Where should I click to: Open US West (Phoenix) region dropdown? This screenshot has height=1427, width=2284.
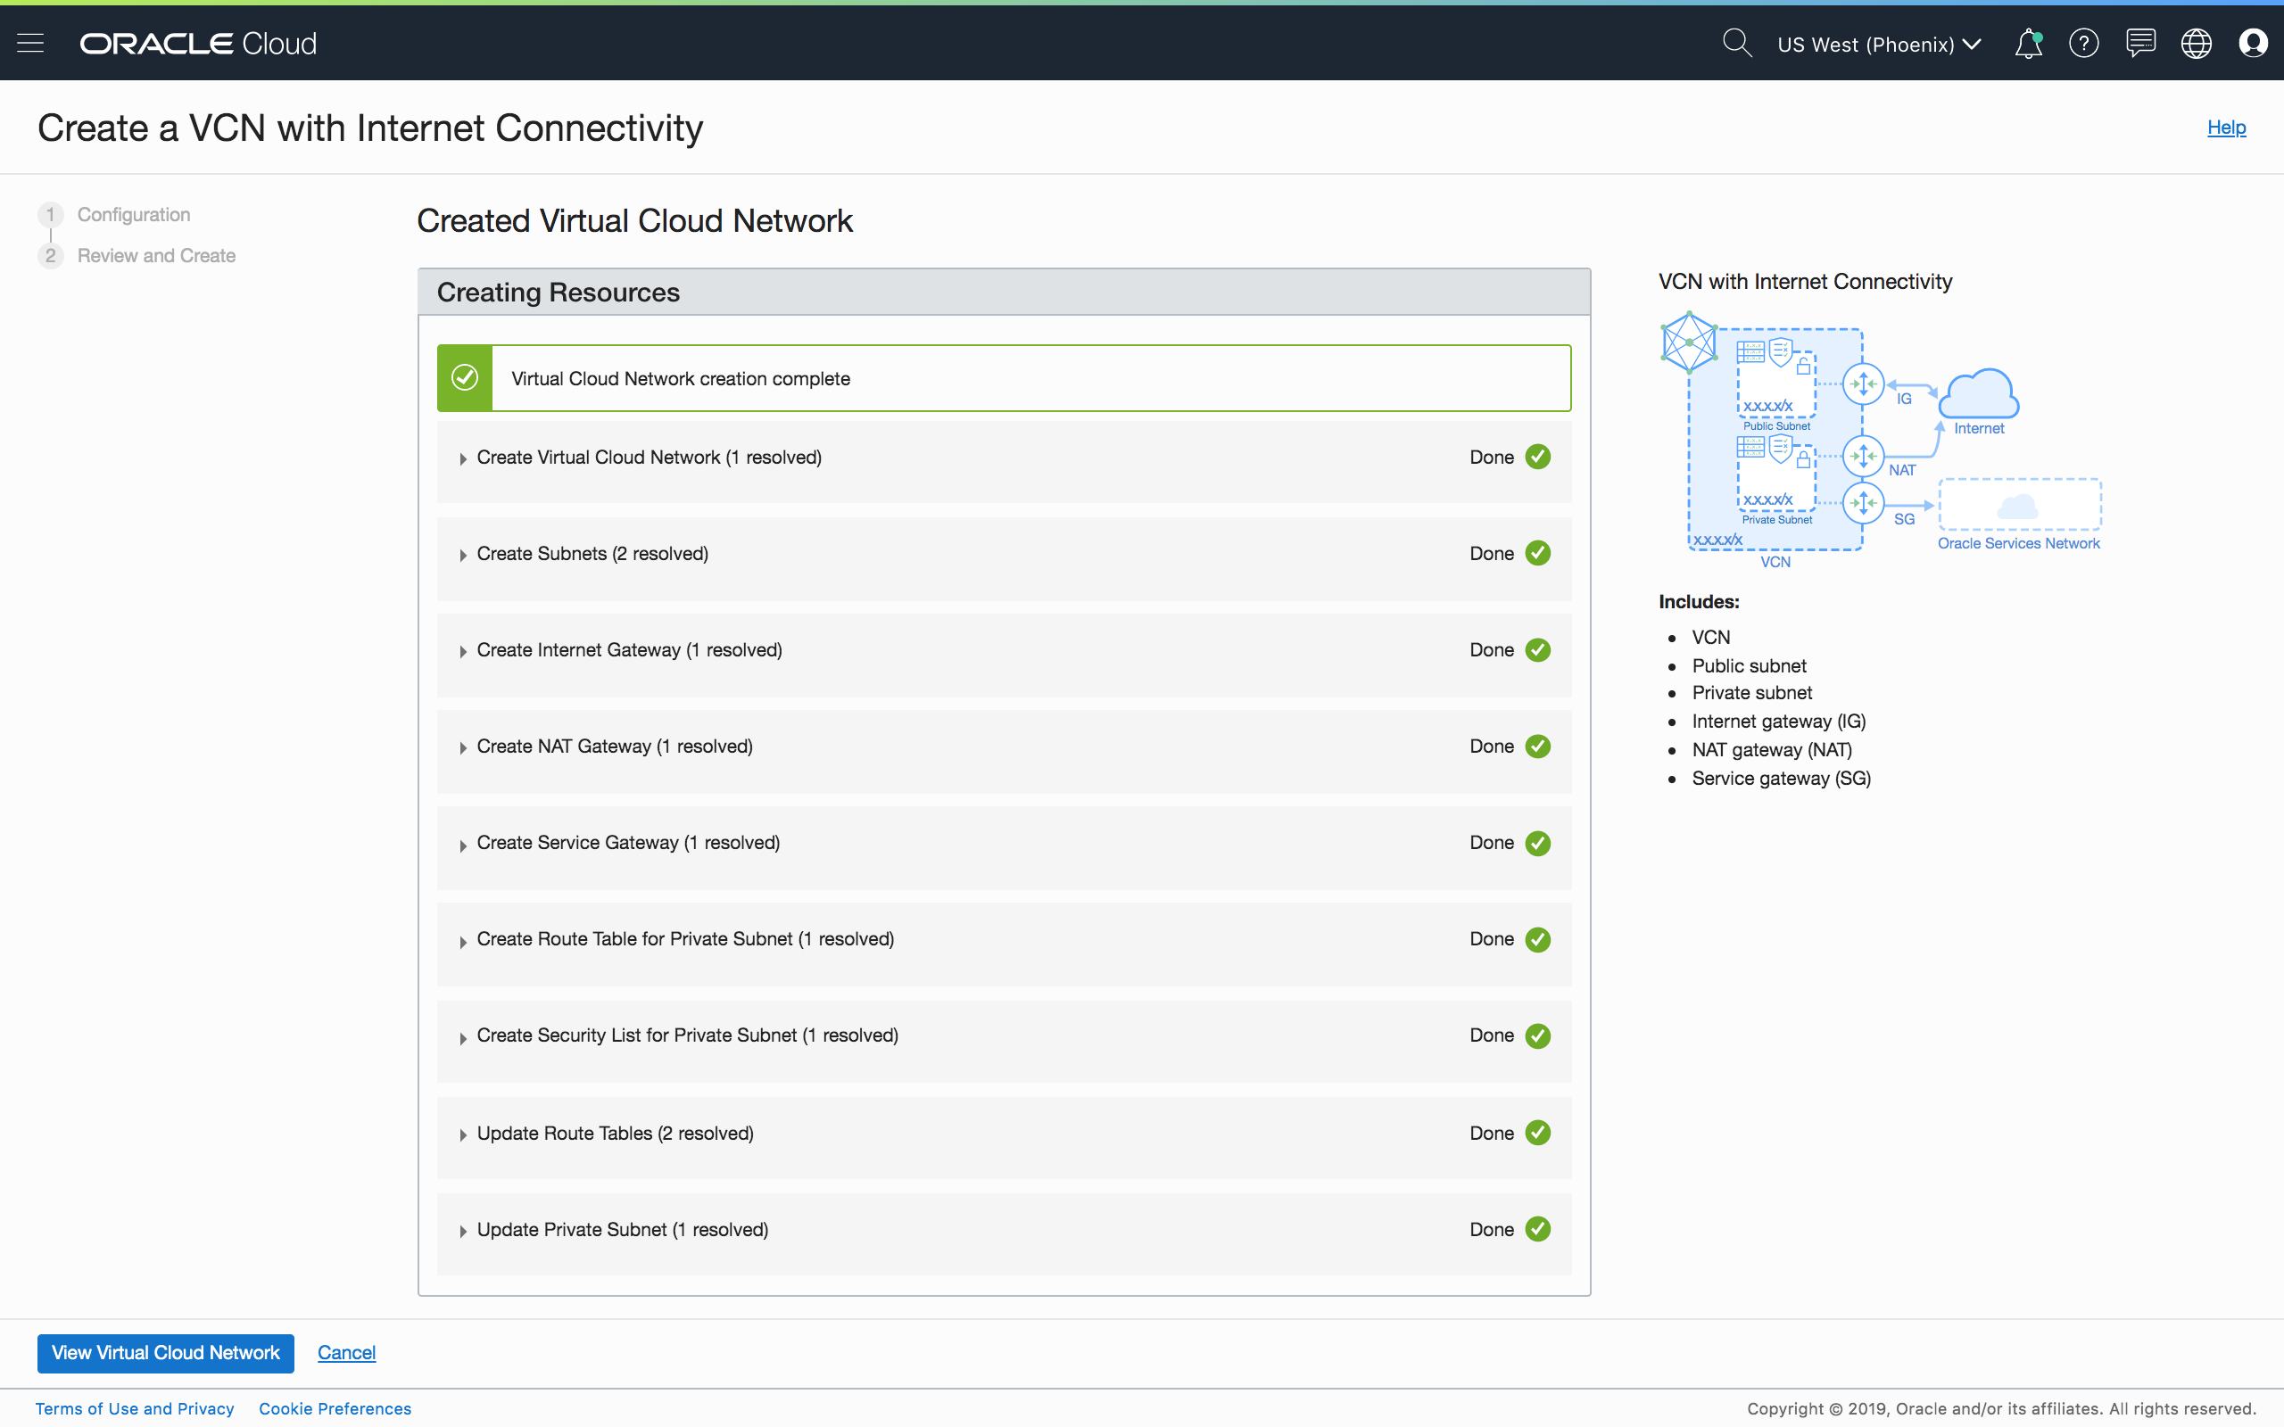(1878, 45)
